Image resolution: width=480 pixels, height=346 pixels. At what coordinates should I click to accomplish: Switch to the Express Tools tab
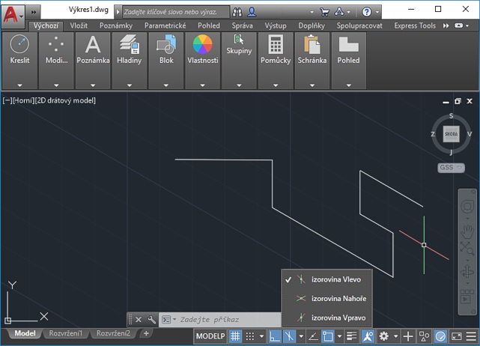click(415, 25)
